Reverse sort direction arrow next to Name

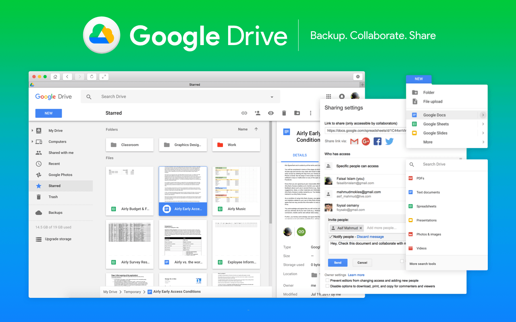[256, 129]
